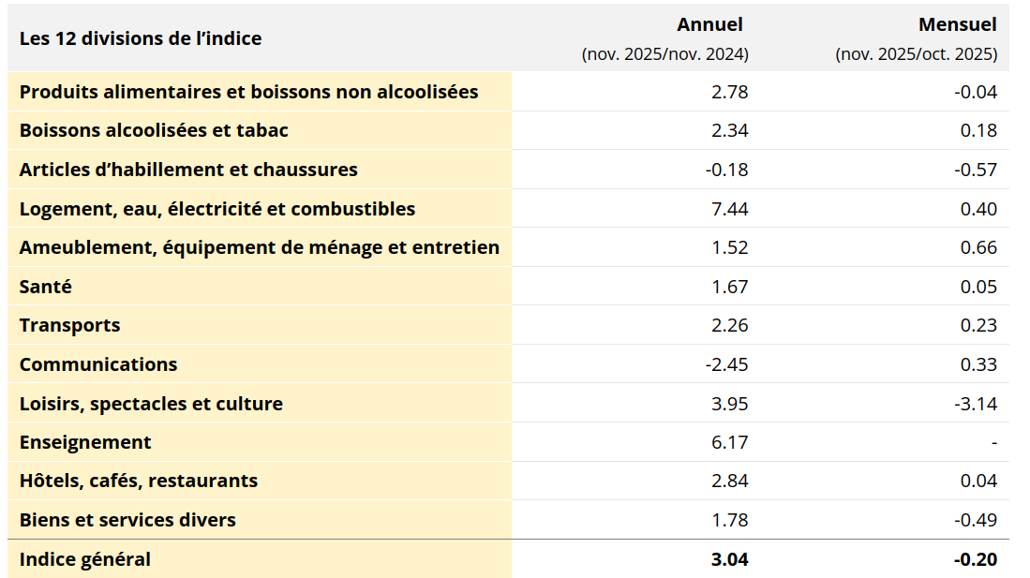This screenshot has width=1030, height=578.
Task: Click the 'Communications' row label
Action: click(x=98, y=364)
